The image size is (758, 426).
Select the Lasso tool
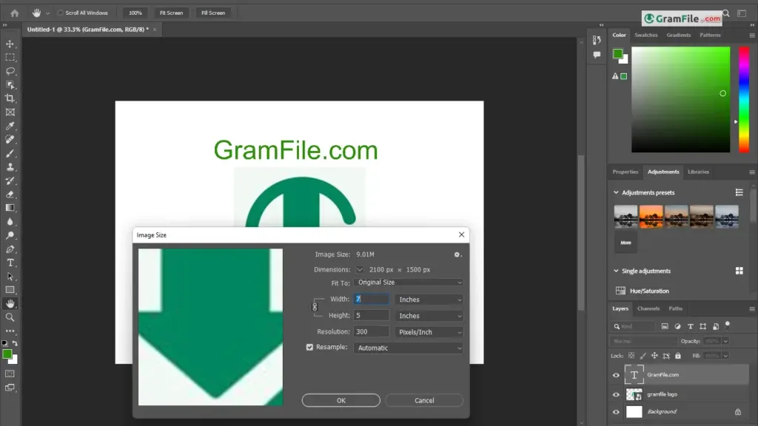click(10, 71)
